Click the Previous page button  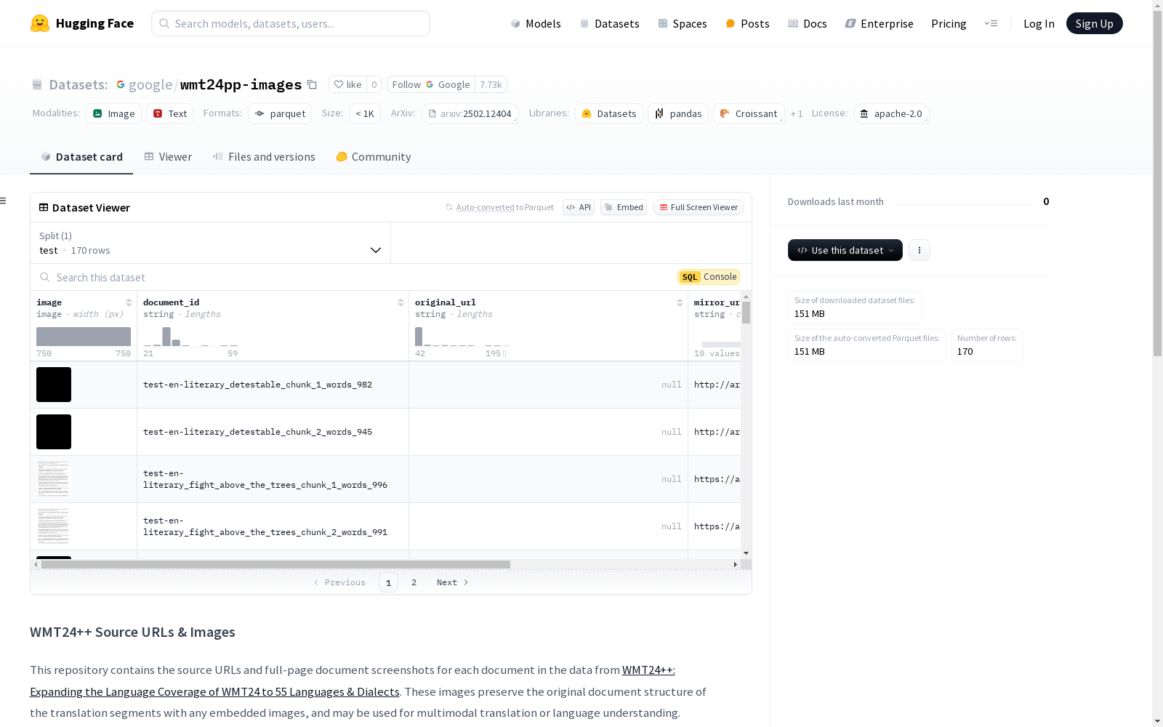tap(339, 582)
